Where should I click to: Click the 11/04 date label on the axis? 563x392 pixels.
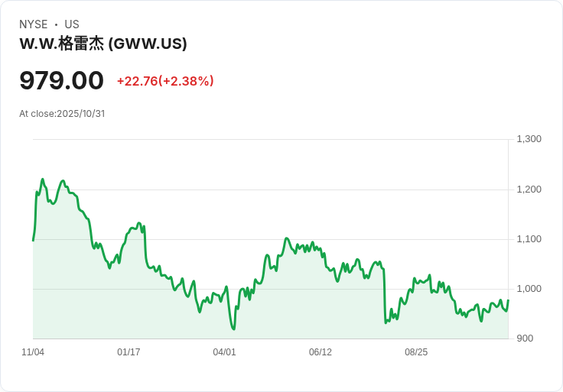click(33, 352)
